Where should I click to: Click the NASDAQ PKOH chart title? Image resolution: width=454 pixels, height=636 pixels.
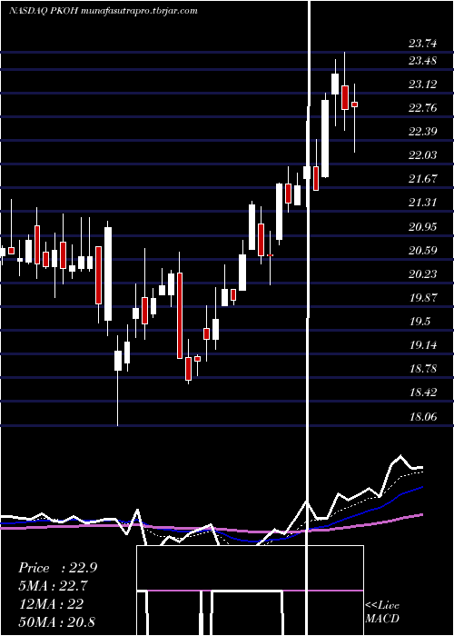coord(103,11)
